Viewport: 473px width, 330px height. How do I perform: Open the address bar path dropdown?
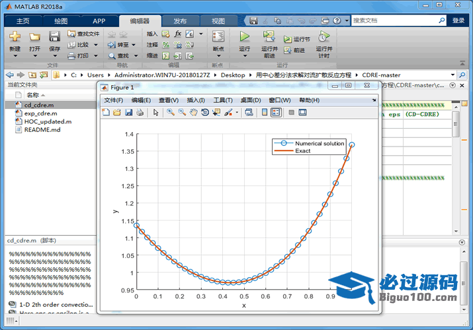(452, 75)
